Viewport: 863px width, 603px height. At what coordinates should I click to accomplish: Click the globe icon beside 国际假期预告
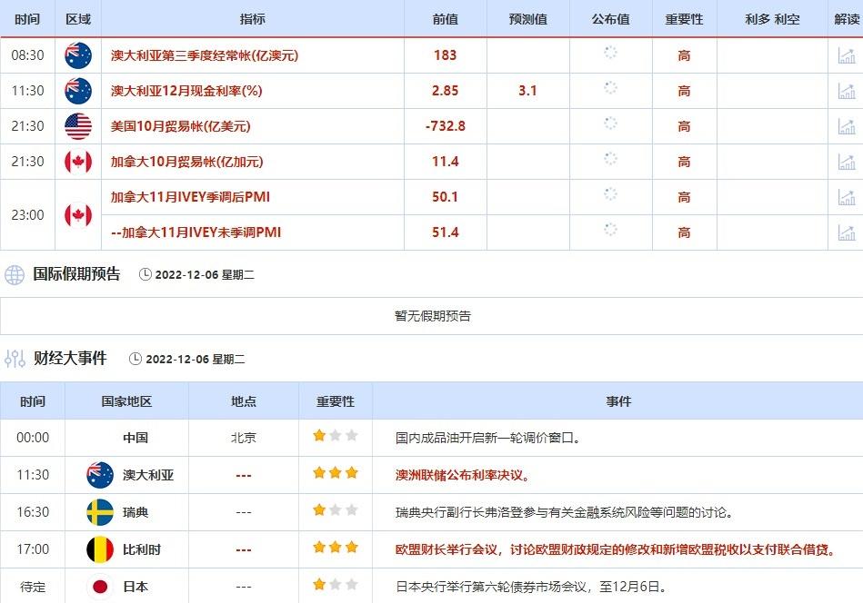click(x=15, y=275)
